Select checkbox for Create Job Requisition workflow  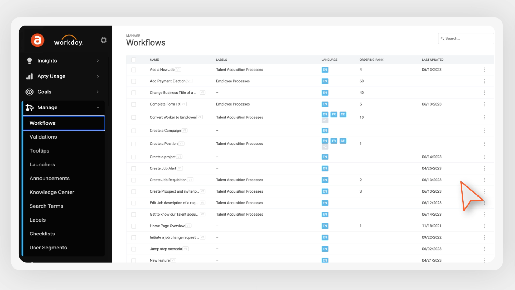(134, 180)
